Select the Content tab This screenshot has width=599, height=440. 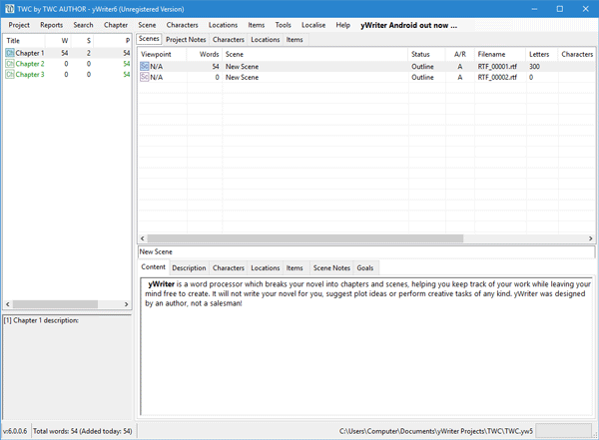pyautogui.click(x=153, y=267)
